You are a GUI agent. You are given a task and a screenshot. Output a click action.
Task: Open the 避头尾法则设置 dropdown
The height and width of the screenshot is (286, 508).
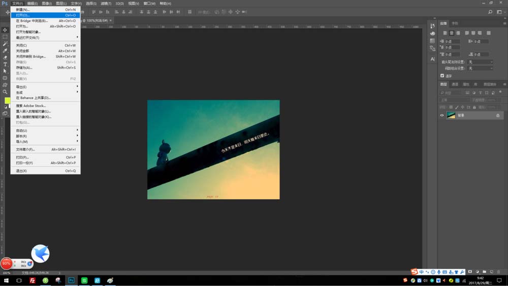[x=480, y=62]
